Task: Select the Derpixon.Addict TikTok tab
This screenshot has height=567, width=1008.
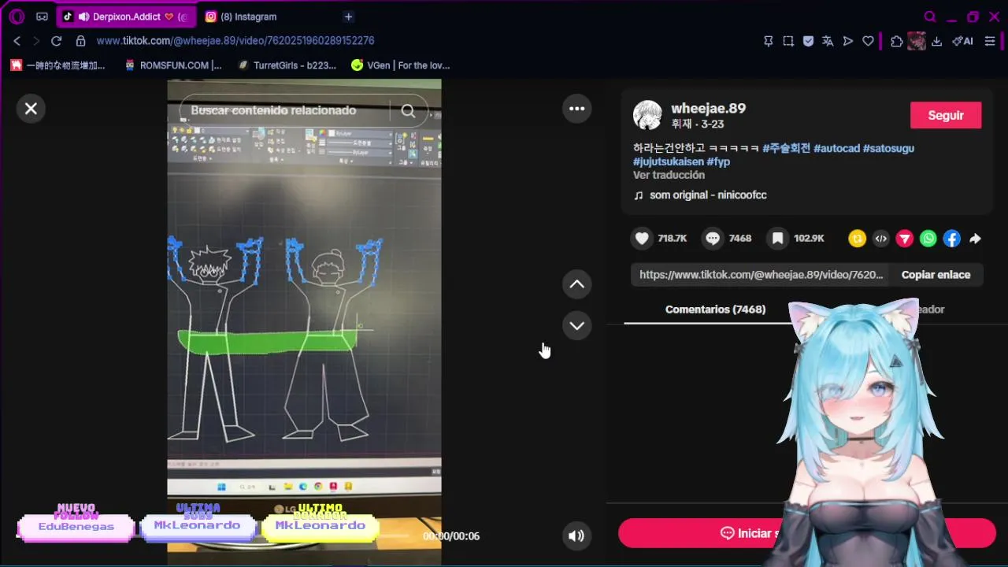Action: (x=126, y=17)
